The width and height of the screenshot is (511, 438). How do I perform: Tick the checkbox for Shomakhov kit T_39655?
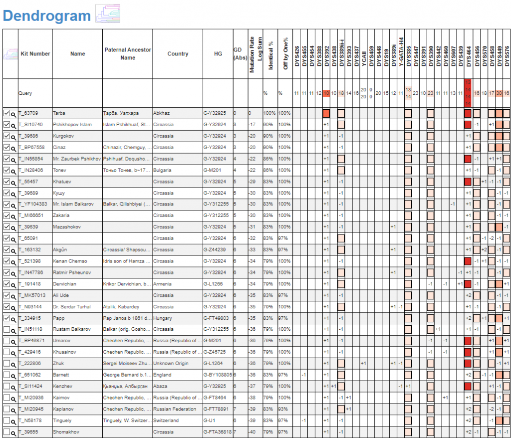tap(6, 432)
